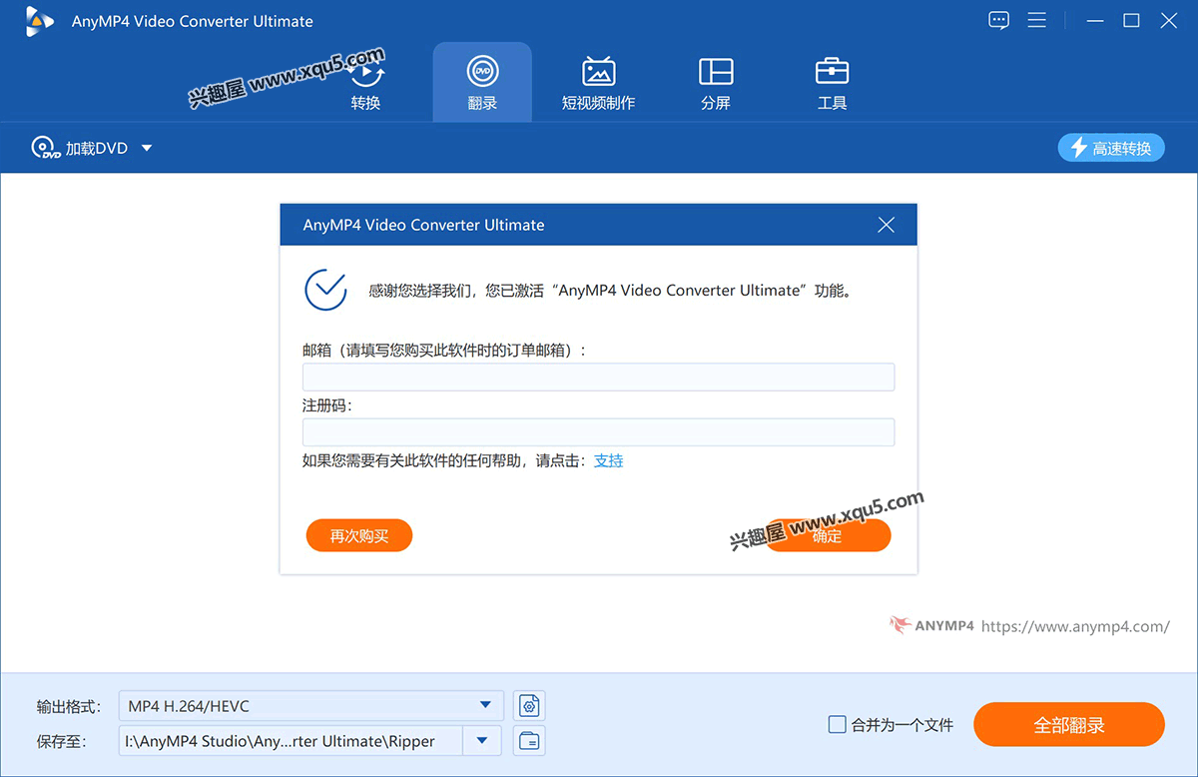1198x777 pixels.
Task: Click the 确定 confirm button
Action: pyautogui.click(x=828, y=536)
